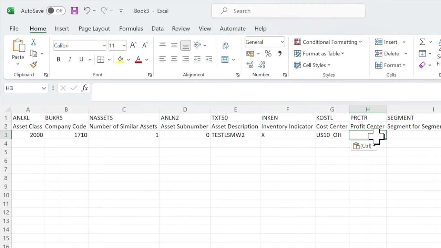Click the Orientation text-angle icon
Image resolution: width=441 pixels, height=248 pixels.
197,45
